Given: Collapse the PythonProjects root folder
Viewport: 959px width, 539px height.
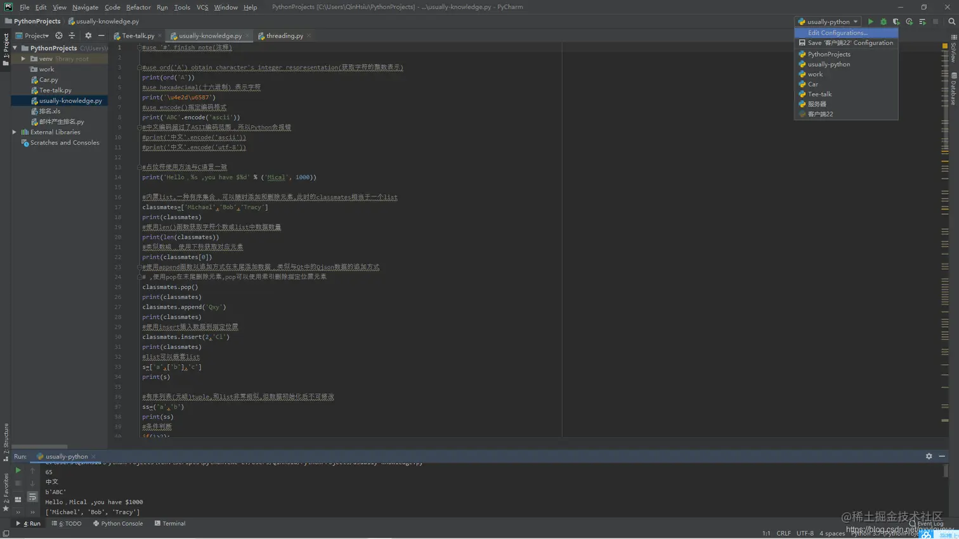Looking at the screenshot, I should click(15, 48).
